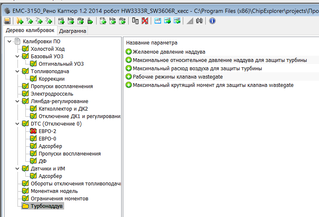The image size is (319, 217).
Task: Collapse the DTC (Отключение 0) node
Action: click(17, 124)
